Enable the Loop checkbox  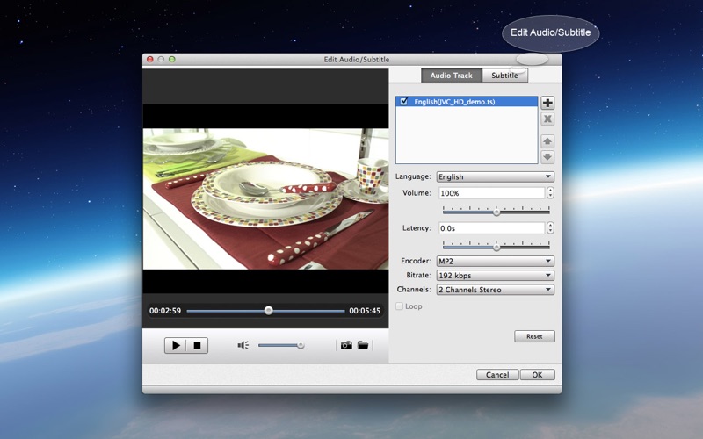[400, 306]
